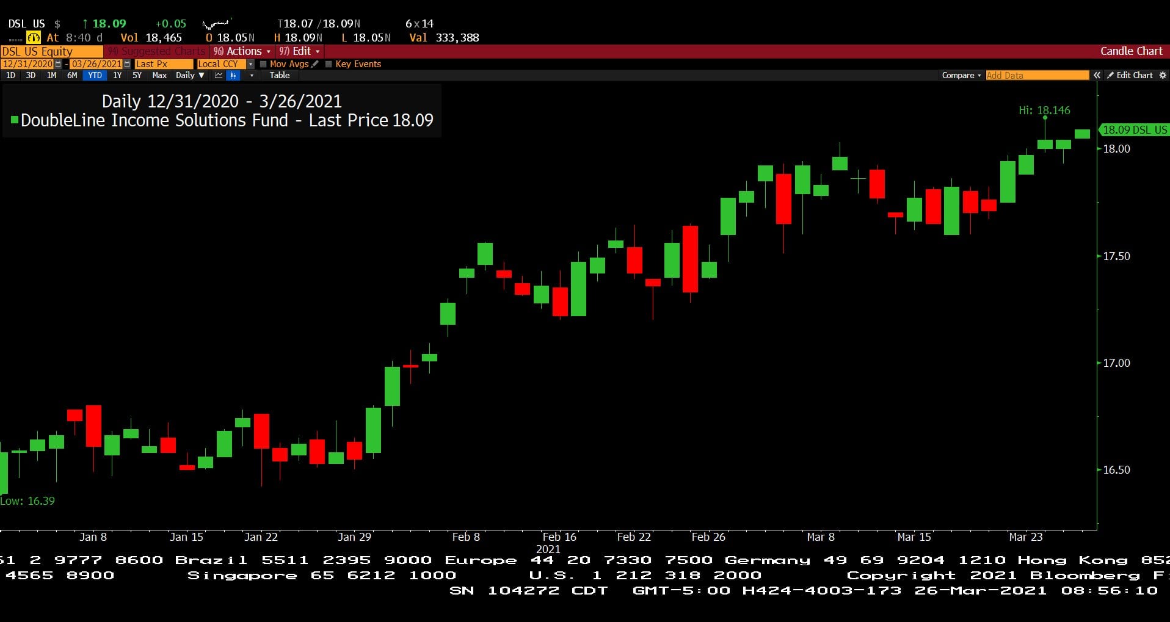1170x622 pixels.
Task: Open 94) Suggested Charts
Action: coord(156,51)
